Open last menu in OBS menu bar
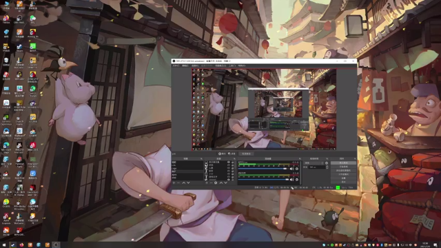Image resolution: width=441 pixels, height=248 pixels. tap(242, 66)
